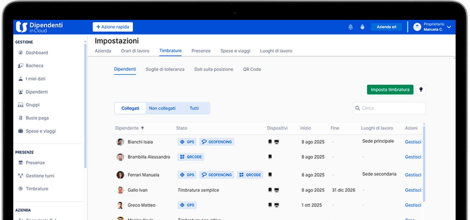Click the Azienda srl company button
This screenshot has width=470, height=220.
[x=387, y=27]
